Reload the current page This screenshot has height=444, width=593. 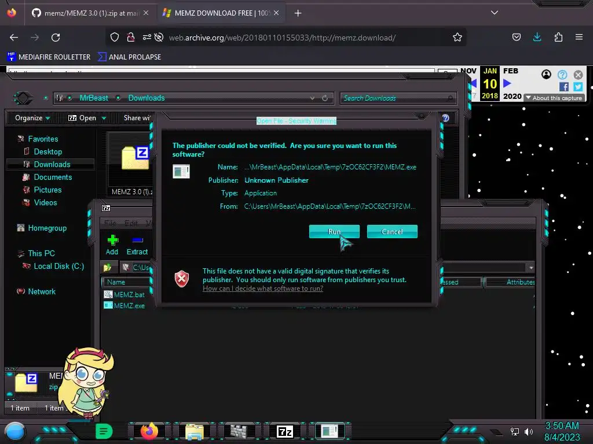(56, 38)
